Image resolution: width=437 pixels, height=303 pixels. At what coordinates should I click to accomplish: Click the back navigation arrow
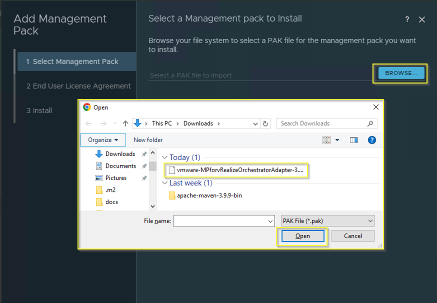point(89,123)
